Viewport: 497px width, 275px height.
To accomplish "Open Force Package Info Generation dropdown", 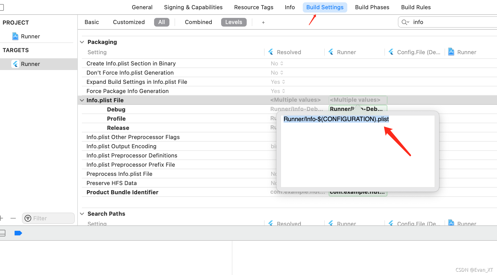I will coord(278,91).
